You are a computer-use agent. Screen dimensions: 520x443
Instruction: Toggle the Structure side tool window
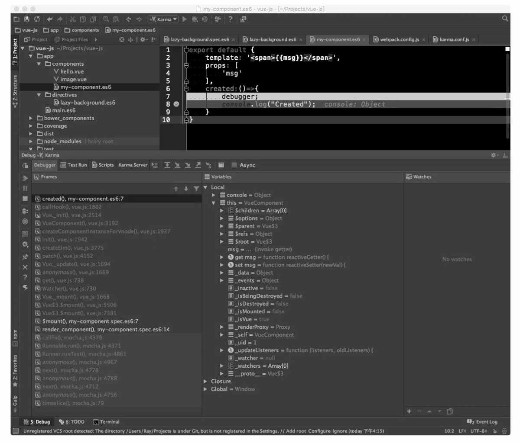tap(15, 91)
